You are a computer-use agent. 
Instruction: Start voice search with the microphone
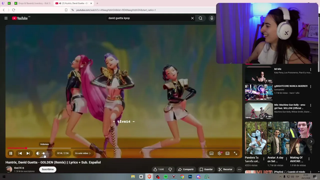coord(212,18)
